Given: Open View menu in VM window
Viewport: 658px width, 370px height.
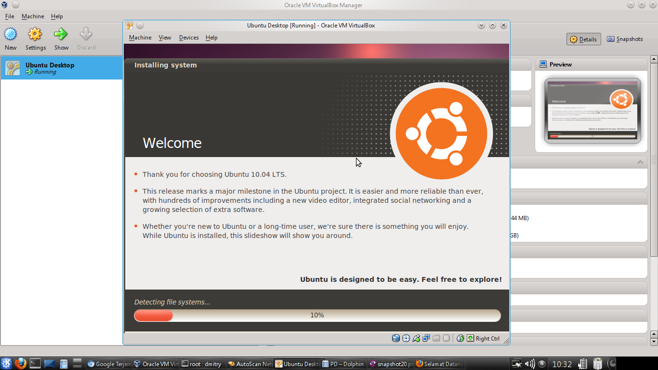Looking at the screenshot, I should coord(165,38).
